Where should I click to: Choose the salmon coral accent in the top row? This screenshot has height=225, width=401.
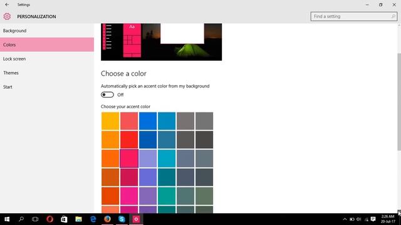(x=129, y=121)
